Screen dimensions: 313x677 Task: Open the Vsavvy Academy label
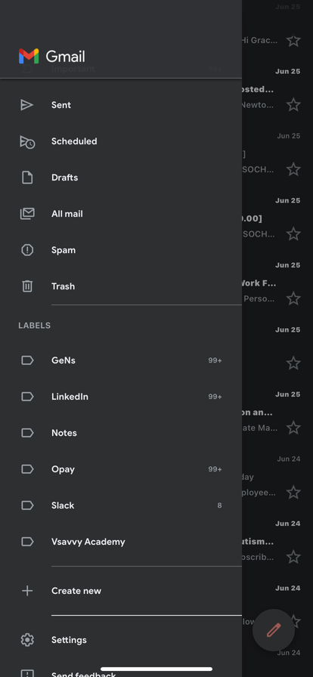pos(121,542)
